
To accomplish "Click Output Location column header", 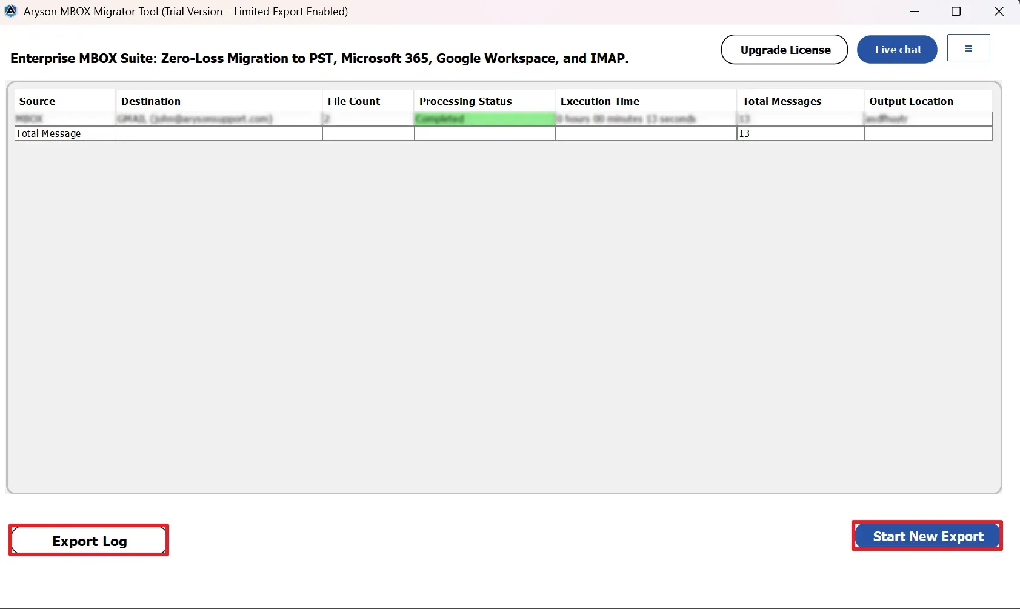I will [x=928, y=101].
